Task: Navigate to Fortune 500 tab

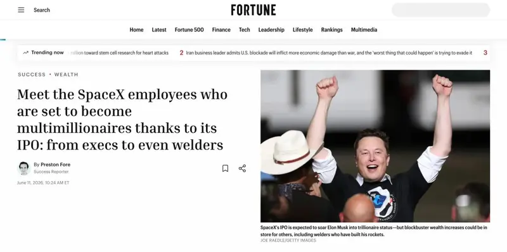Action: 189,30
